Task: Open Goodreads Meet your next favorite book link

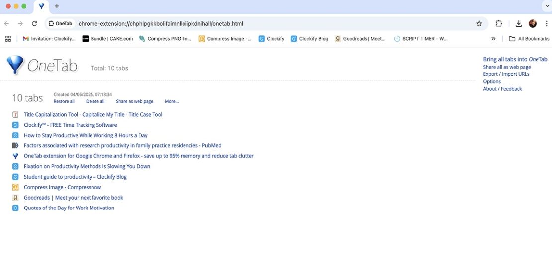Action: pos(74,198)
